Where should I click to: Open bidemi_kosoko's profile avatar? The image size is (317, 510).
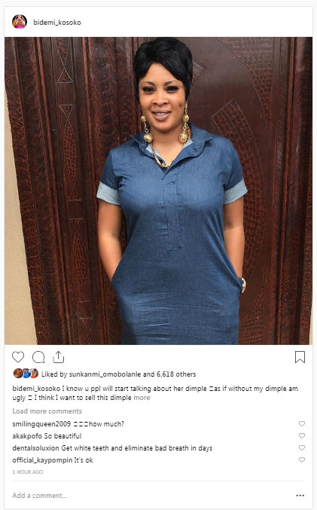coord(20,22)
